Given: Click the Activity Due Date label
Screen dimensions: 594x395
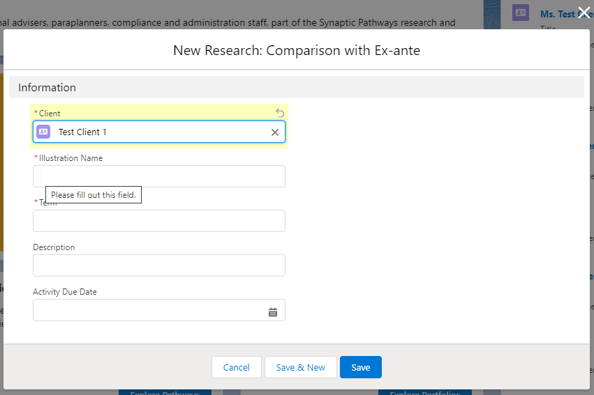Looking at the screenshot, I should tap(65, 292).
